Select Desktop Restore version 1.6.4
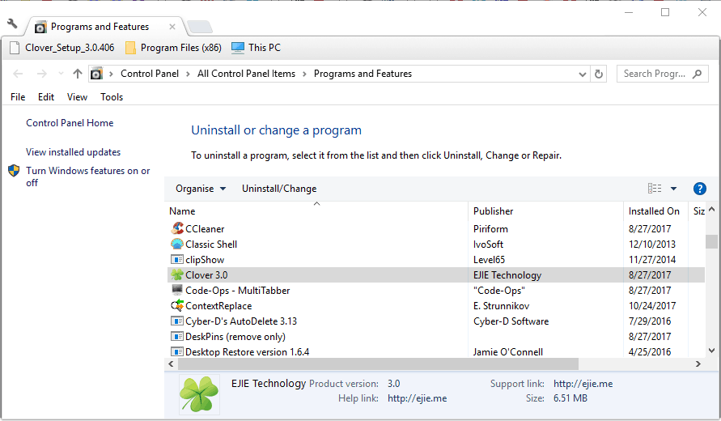Viewport: 721px width, 421px height. pyautogui.click(x=436, y=351)
